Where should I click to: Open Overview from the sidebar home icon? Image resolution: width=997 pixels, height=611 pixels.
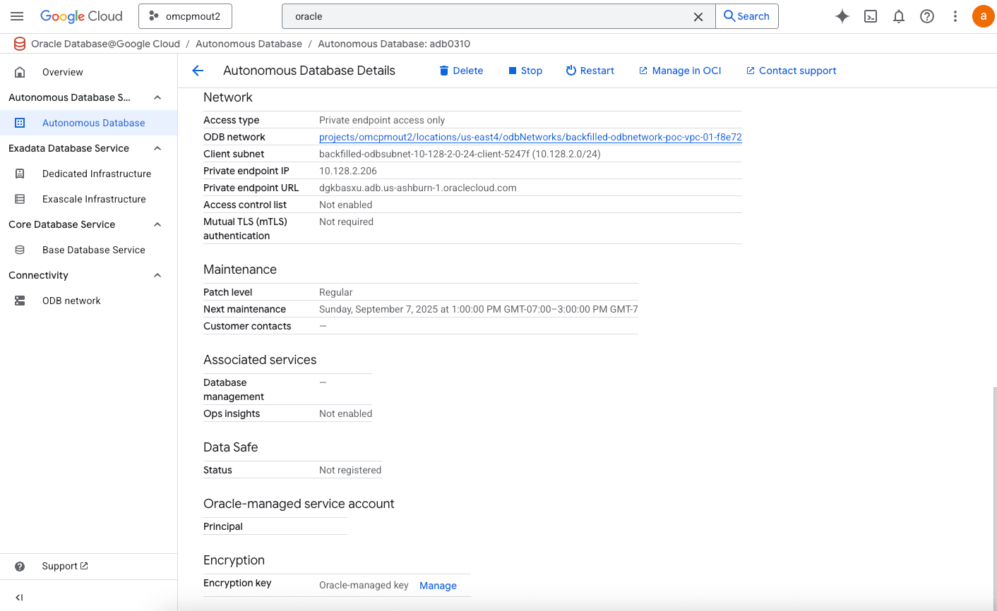(x=62, y=71)
